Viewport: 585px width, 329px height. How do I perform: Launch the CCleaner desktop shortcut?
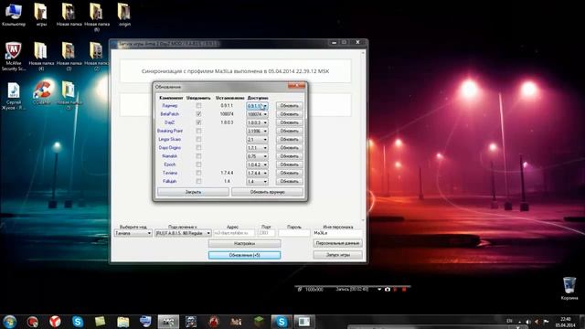coord(42,93)
